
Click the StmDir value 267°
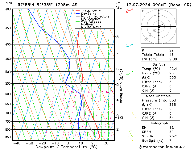[173, 136]
